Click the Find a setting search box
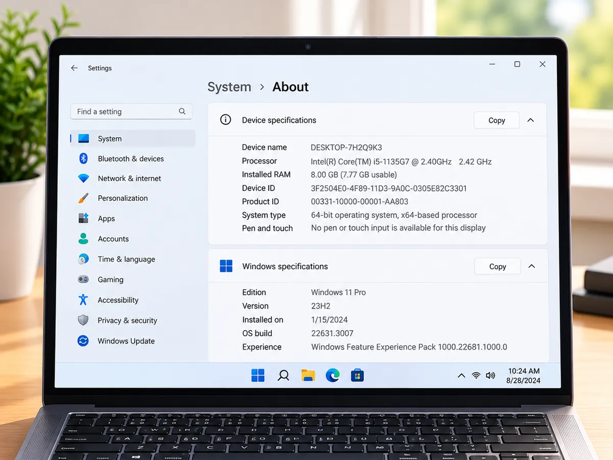This screenshot has height=460, width=613. tap(131, 111)
